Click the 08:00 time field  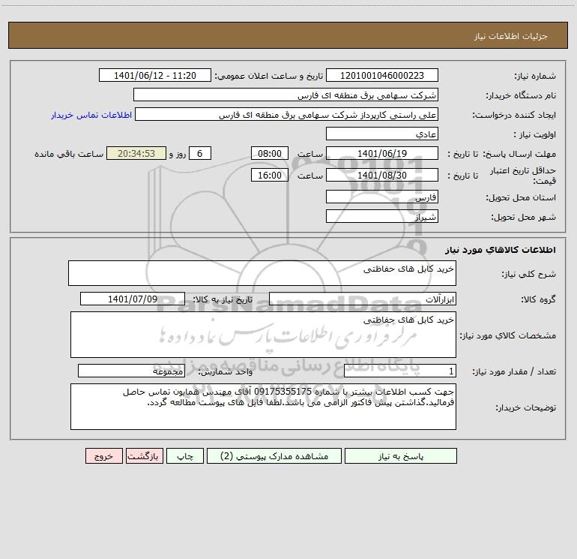pos(269,153)
